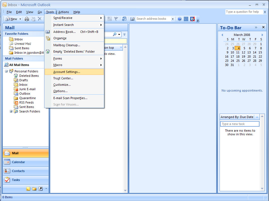Click the Move to Folder toolbar icon
Viewport: 269px width, 201px height.
(x=33, y=19)
